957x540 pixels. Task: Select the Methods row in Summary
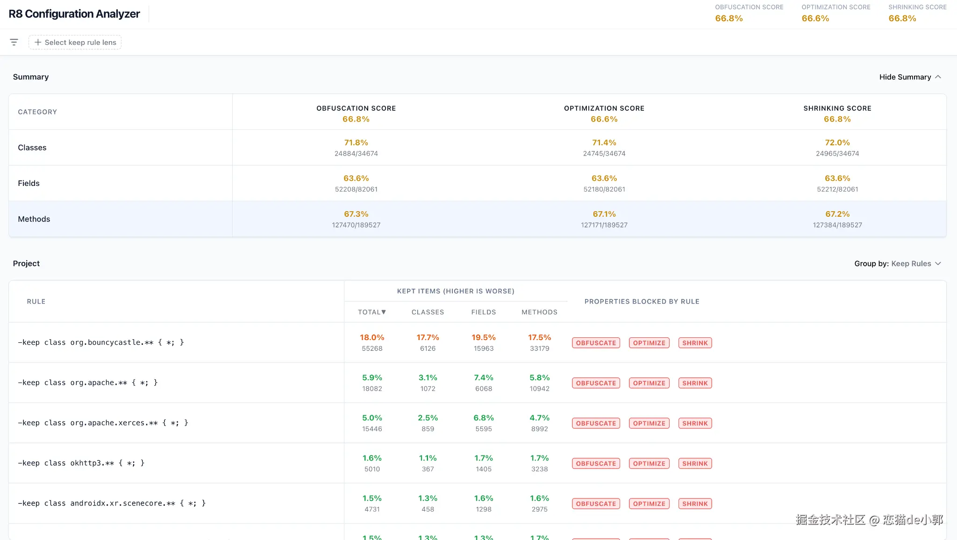[x=478, y=219]
